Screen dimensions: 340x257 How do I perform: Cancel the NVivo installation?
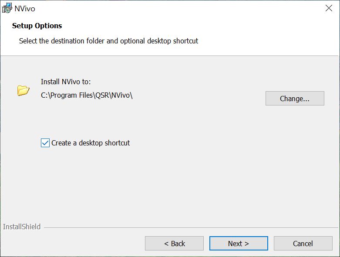pyautogui.click(x=303, y=244)
